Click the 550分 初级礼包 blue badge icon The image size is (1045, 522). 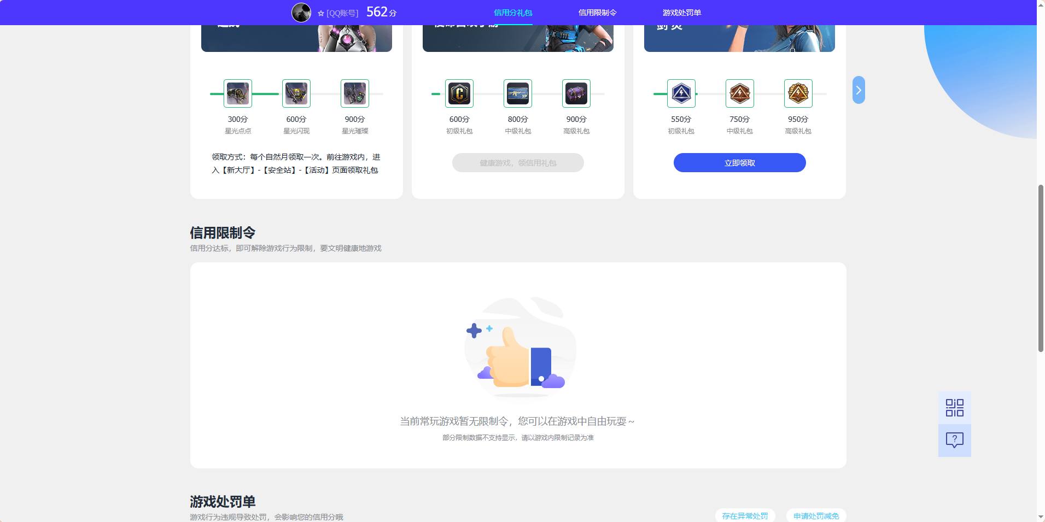coord(681,93)
